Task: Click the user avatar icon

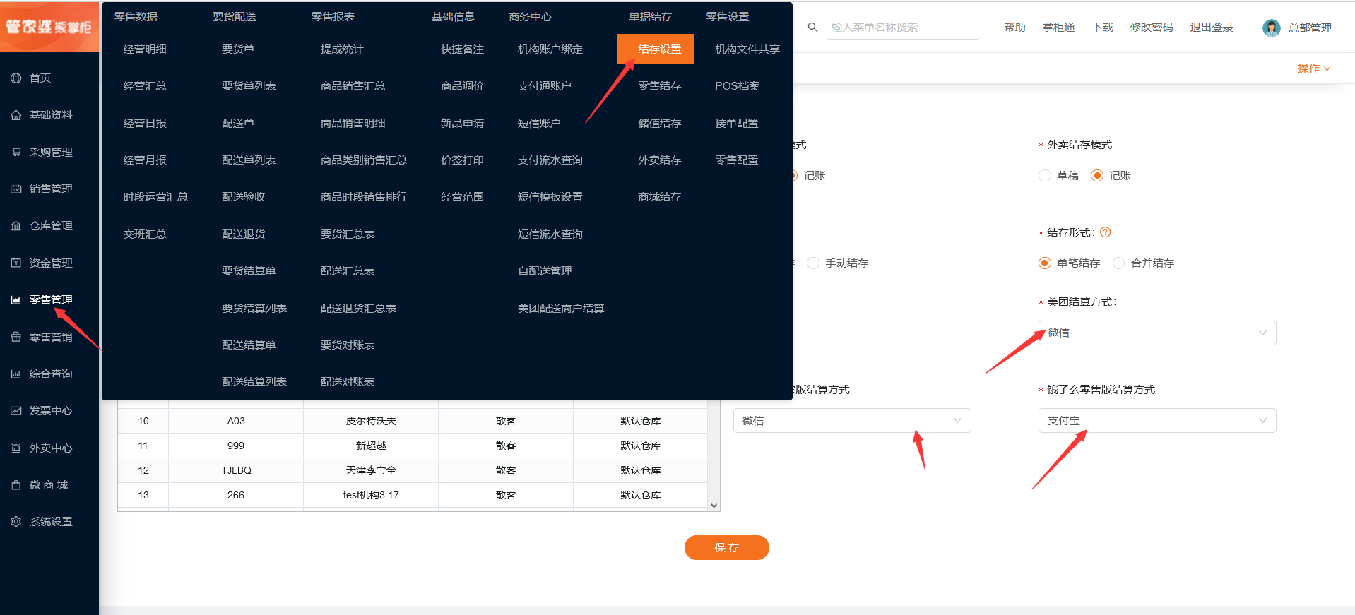Action: point(1271,28)
